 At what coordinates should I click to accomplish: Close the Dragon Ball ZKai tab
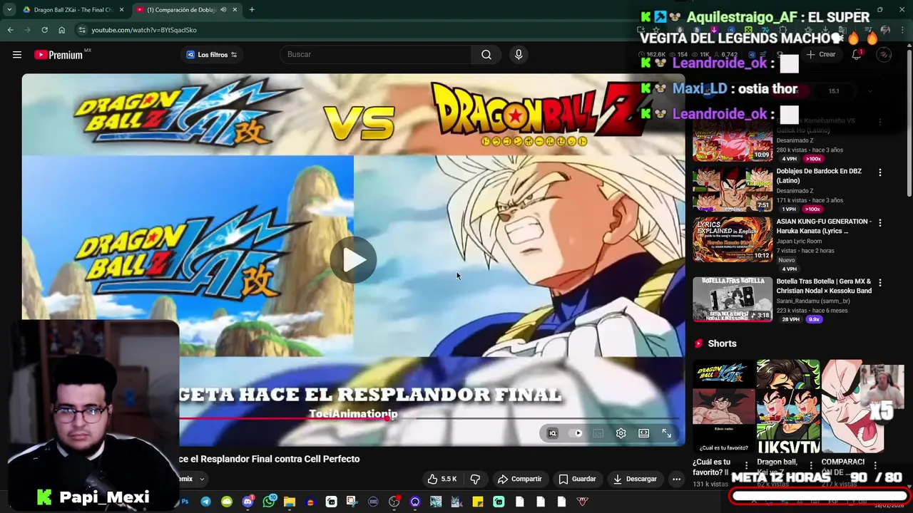121,10
